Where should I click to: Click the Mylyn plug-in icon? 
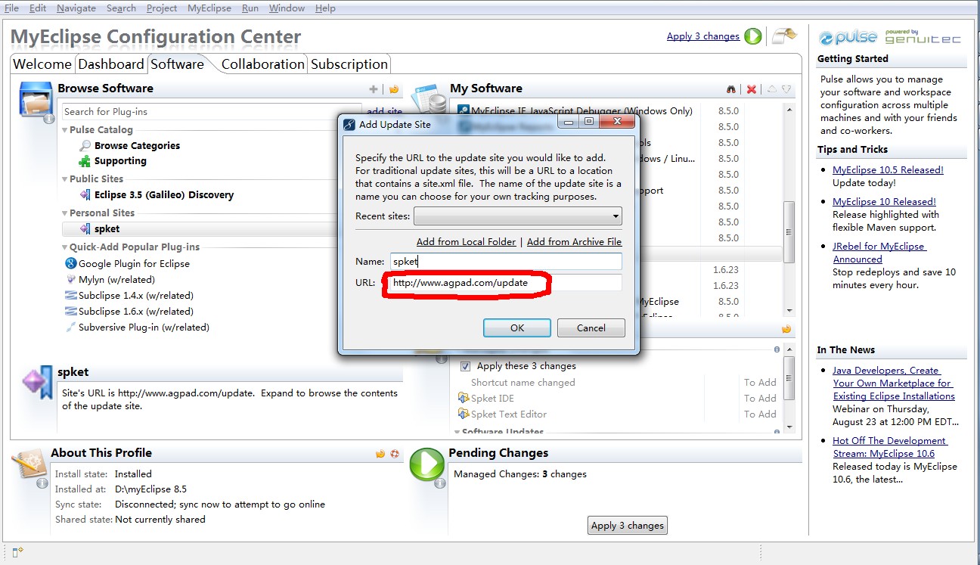pos(71,279)
